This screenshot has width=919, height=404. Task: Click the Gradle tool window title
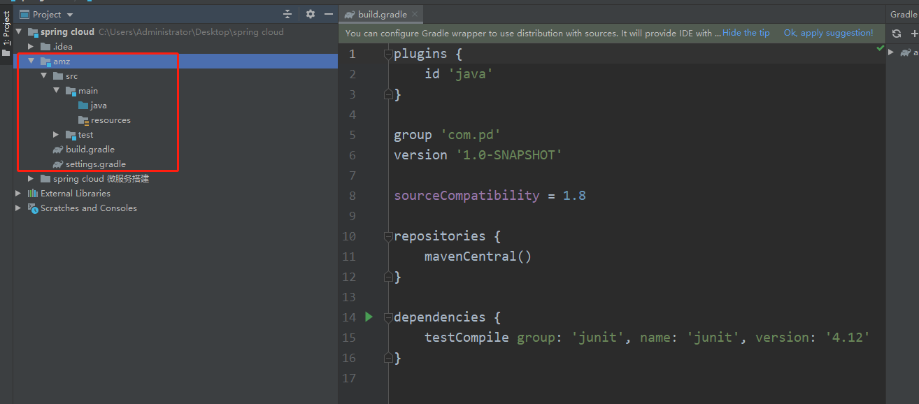(x=903, y=14)
